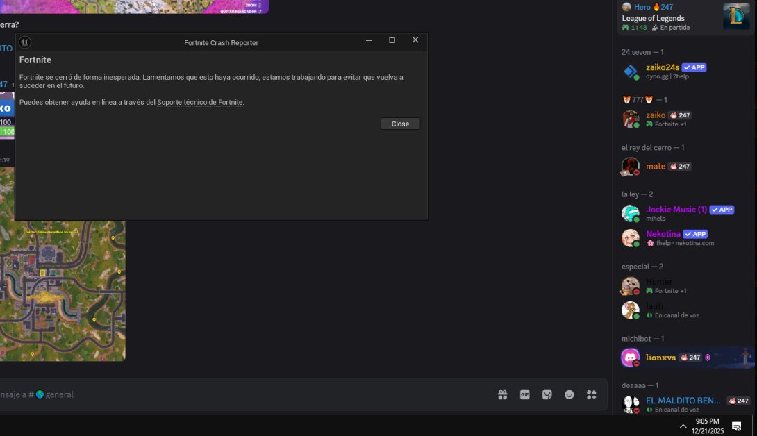The height and width of the screenshot is (436, 757).
Task: Click Unreal Engine logo in crash reporter title bar
Action: click(24, 42)
